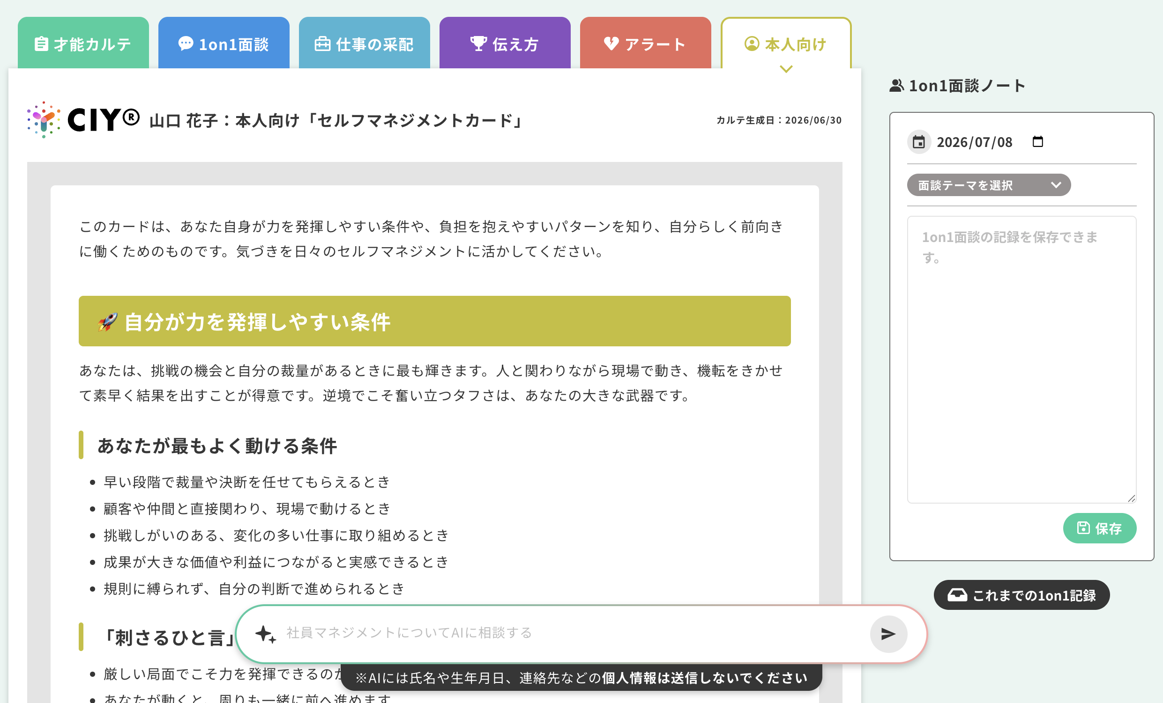Click the heart icon on アラート tab
1163x703 pixels.
tap(611, 44)
